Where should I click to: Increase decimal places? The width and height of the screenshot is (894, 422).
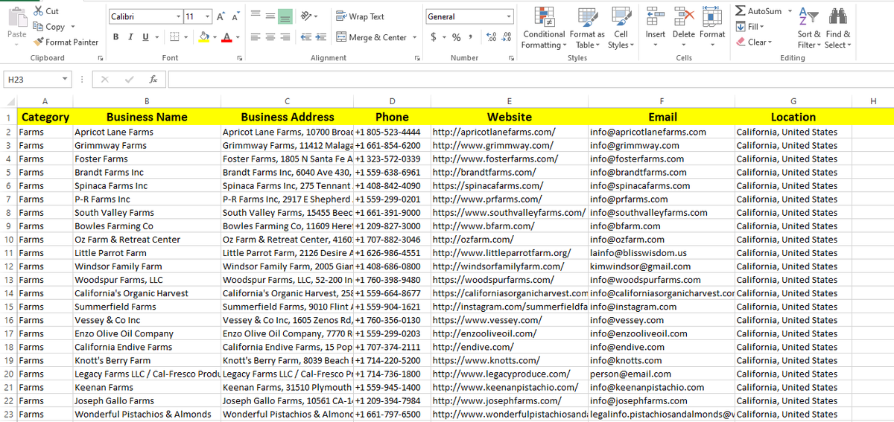(x=490, y=37)
